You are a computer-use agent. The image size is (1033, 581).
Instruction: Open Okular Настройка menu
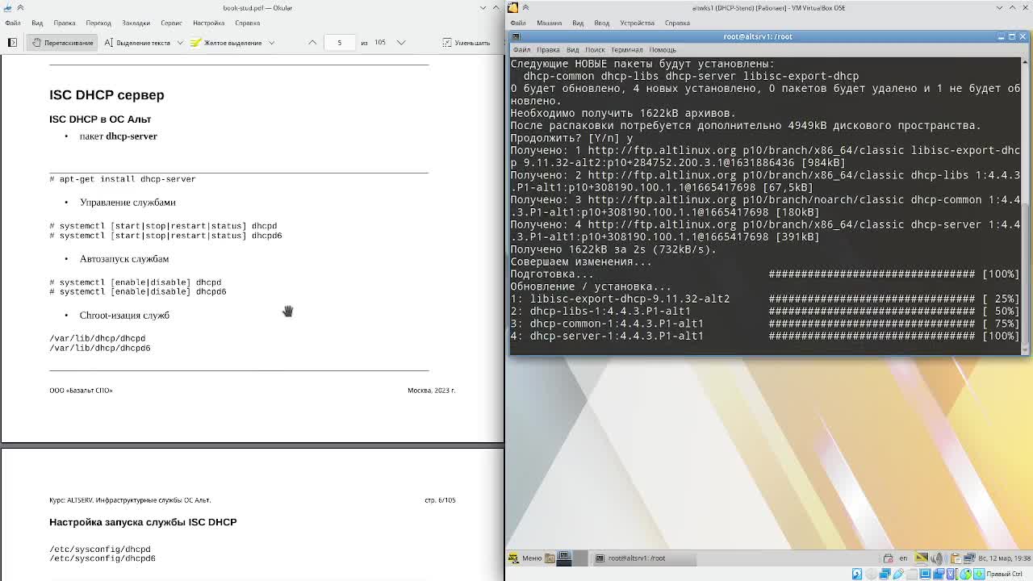tap(208, 23)
